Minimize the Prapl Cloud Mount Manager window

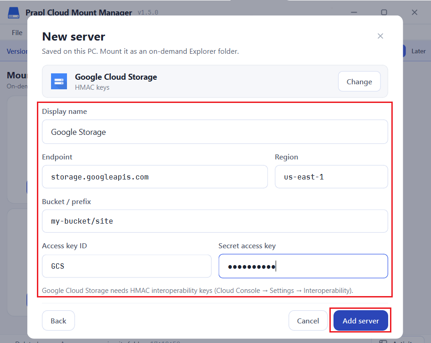click(354, 12)
